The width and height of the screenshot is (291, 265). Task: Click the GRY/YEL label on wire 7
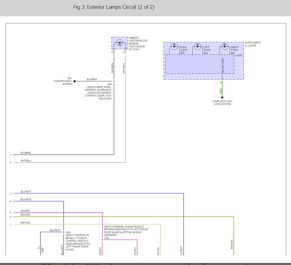(x=25, y=222)
